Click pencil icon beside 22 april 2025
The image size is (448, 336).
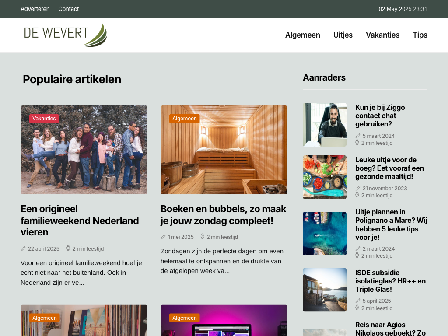[x=23, y=248]
